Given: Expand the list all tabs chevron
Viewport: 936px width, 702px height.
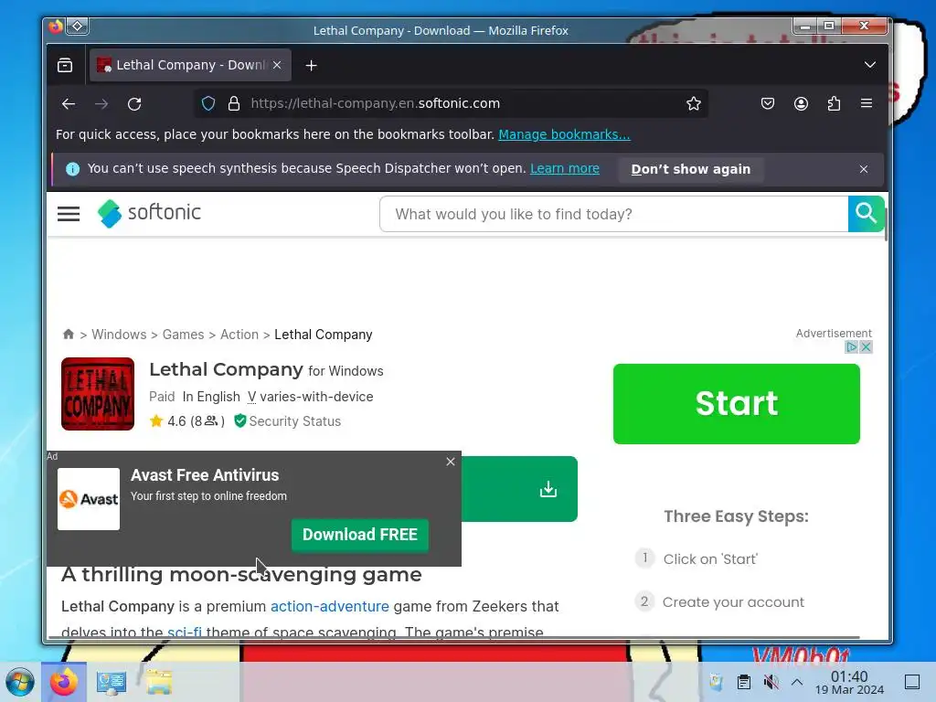Looking at the screenshot, I should coord(870,65).
